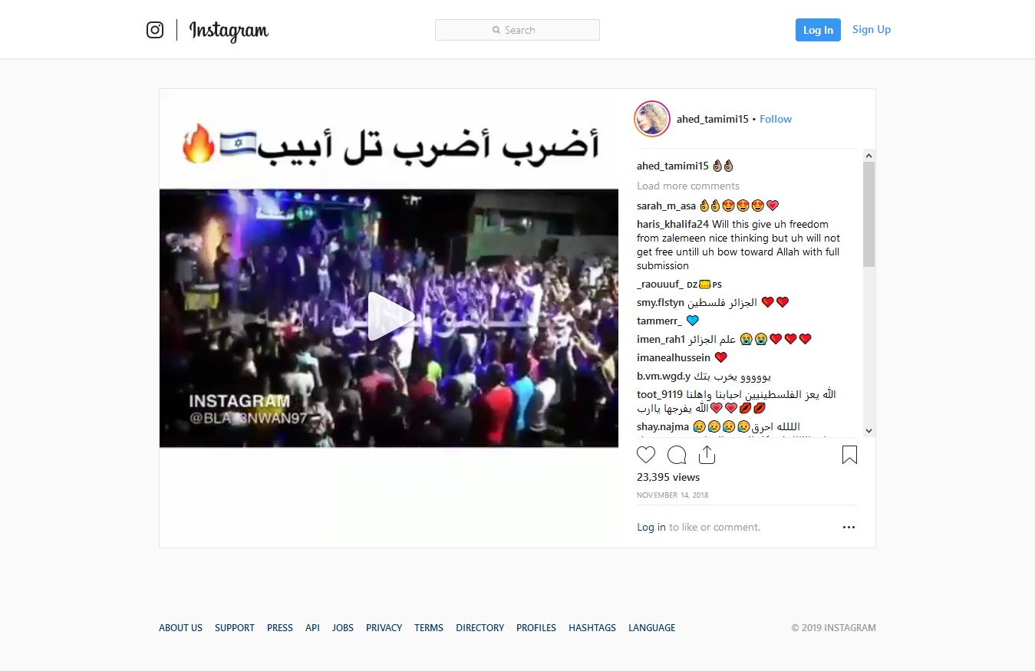The height and width of the screenshot is (671, 1035).
Task: Share the post via share icon
Action: click(x=707, y=456)
